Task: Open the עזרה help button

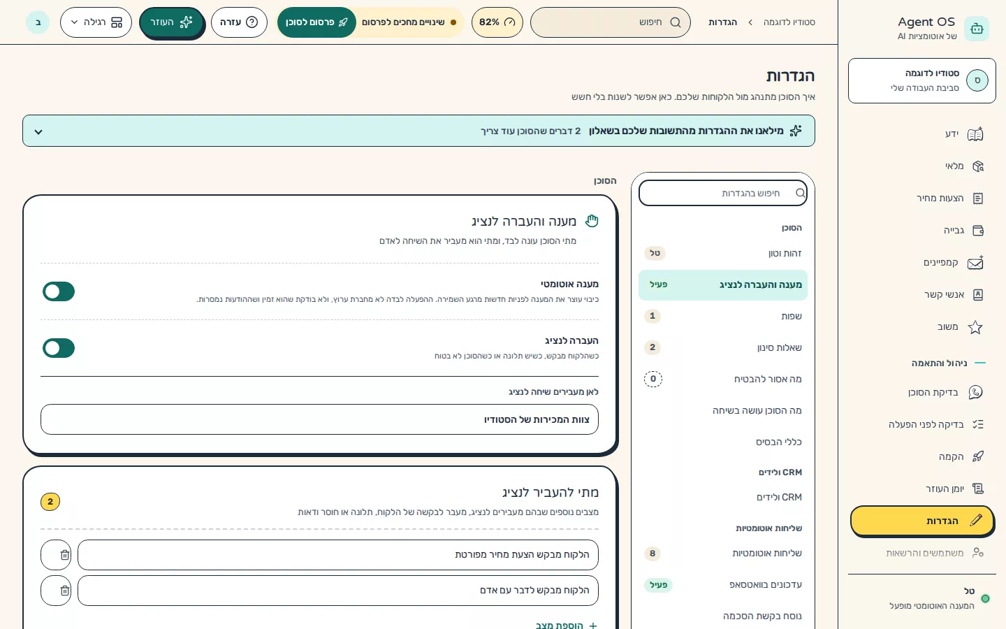Action: click(x=239, y=22)
